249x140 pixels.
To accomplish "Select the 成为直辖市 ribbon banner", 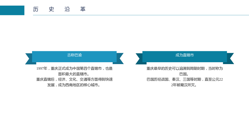I will 185,57.
